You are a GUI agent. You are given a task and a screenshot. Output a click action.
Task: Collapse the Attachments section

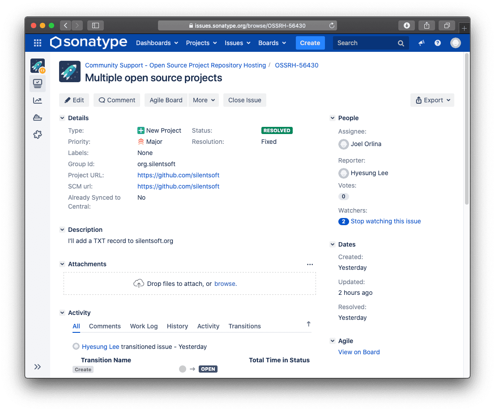tap(62, 264)
